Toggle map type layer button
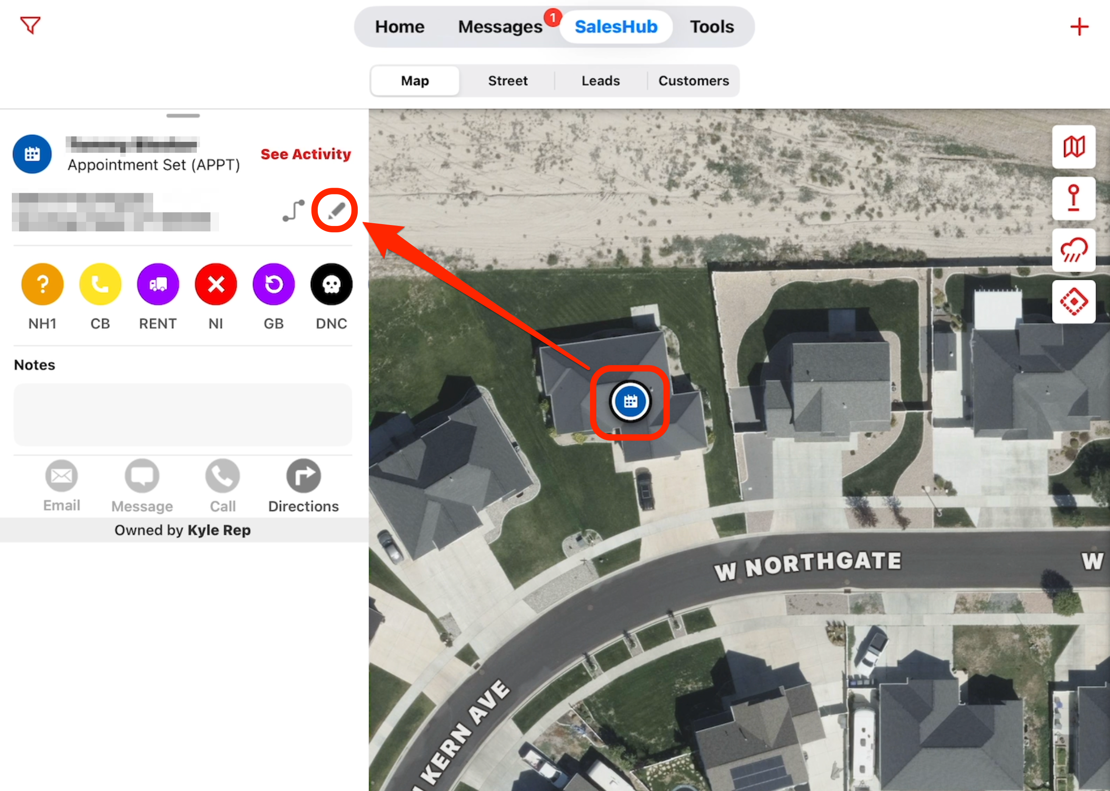This screenshot has width=1110, height=791. click(1074, 146)
